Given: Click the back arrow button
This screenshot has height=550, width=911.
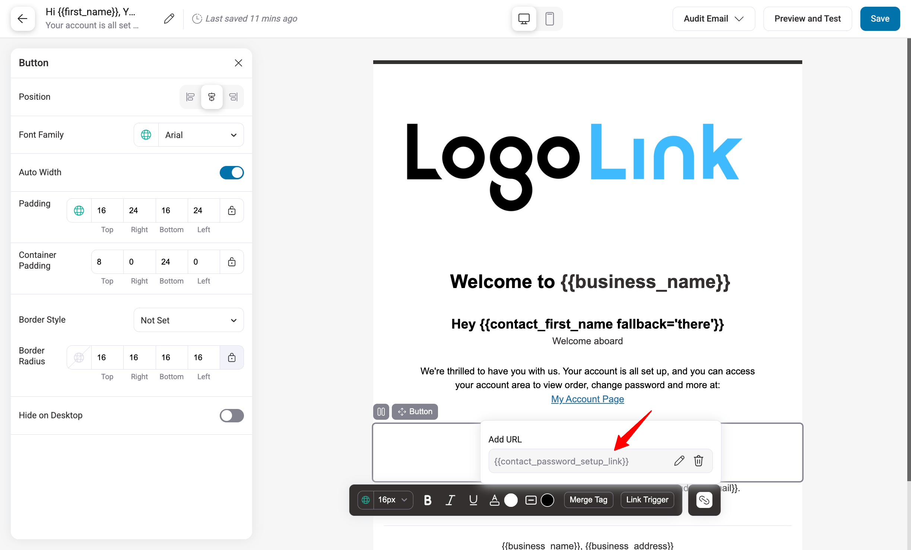Looking at the screenshot, I should coord(23,19).
